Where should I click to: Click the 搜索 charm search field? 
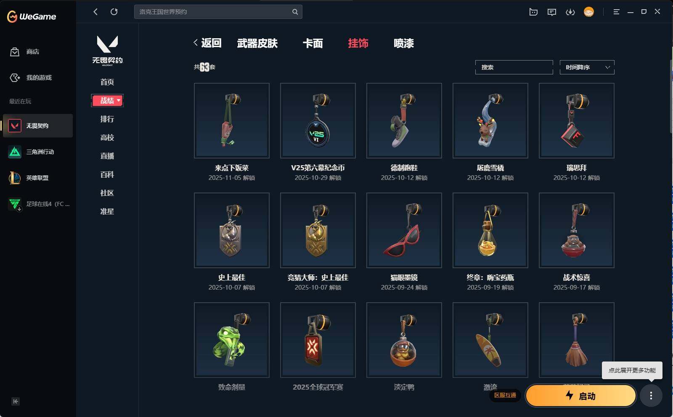pyautogui.click(x=514, y=67)
